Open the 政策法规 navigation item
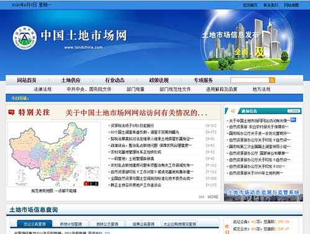The height and width of the screenshot is (234, 310). 159,80
